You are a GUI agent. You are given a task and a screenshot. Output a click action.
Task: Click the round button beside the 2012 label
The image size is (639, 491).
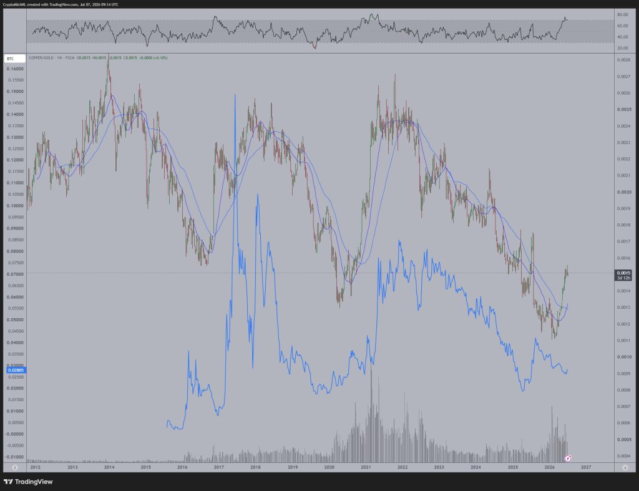(x=15, y=467)
